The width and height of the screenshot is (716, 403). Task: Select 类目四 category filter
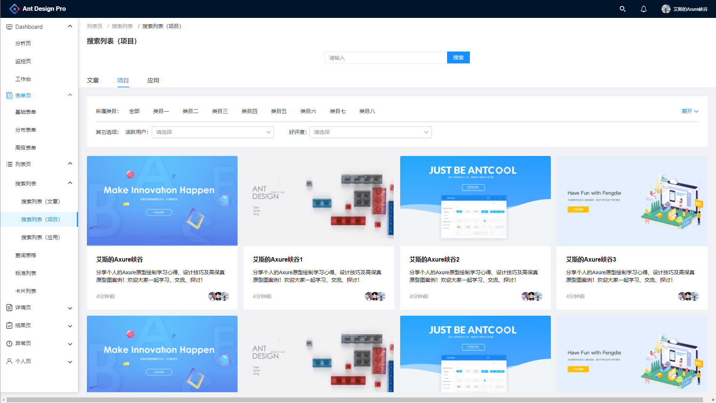coord(249,111)
